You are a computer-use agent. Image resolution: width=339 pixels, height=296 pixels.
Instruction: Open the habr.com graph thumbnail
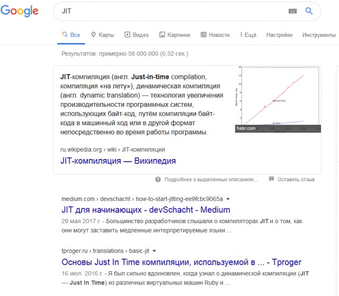click(x=278, y=99)
